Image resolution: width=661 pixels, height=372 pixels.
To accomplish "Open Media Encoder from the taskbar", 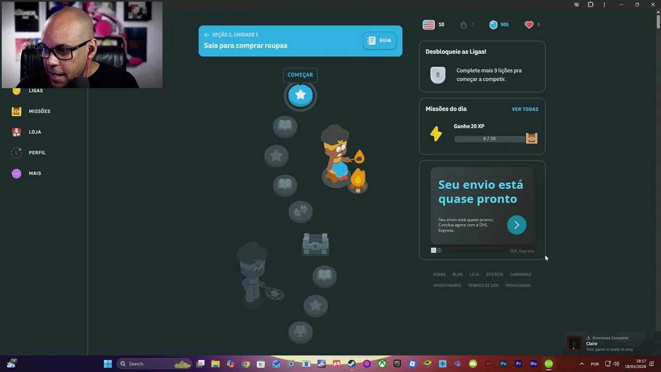I will pyautogui.click(x=533, y=364).
